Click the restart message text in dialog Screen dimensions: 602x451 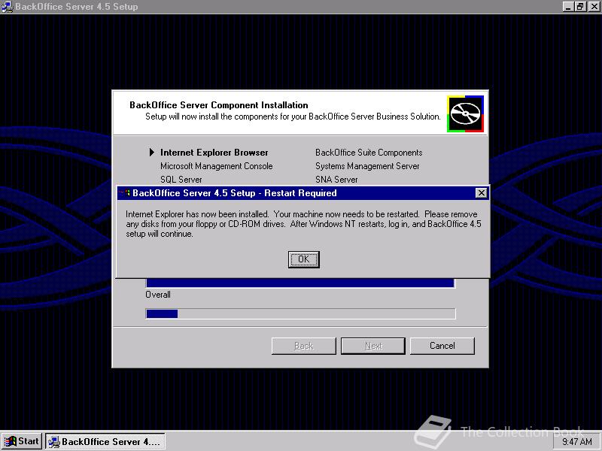(303, 224)
